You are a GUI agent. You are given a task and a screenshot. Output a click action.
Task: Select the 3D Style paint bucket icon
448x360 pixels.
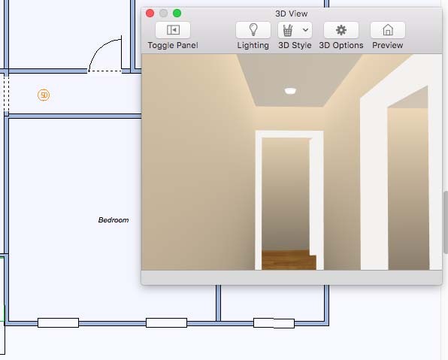pyautogui.click(x=288, y=30)
